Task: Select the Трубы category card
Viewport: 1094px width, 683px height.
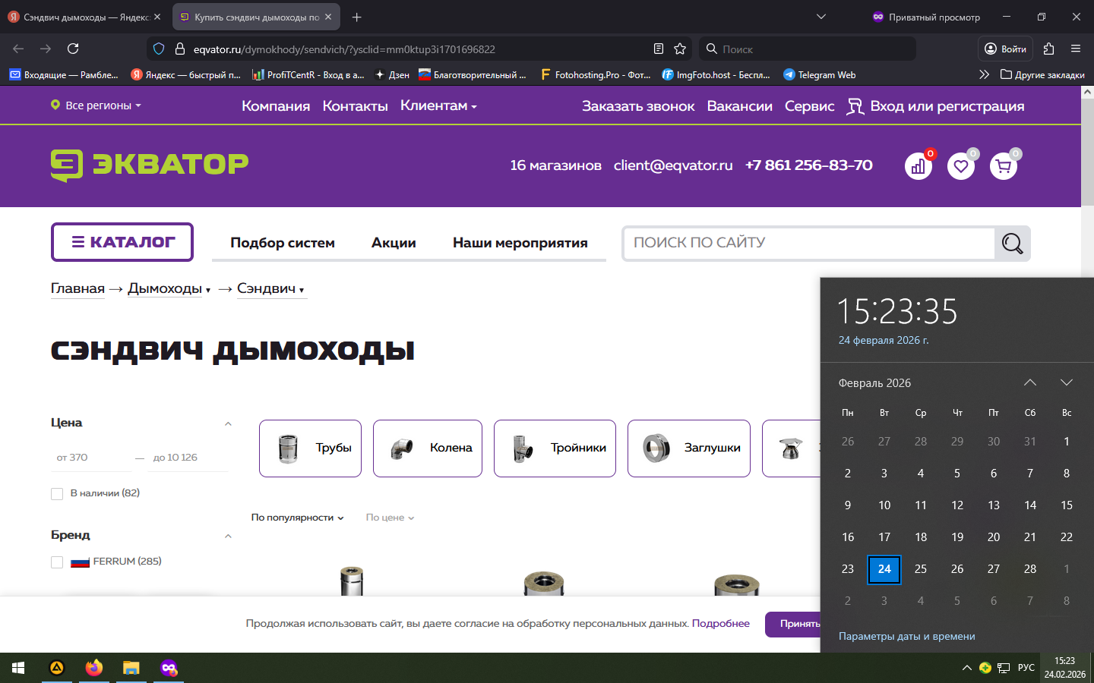Action: [x=310, y=449]
